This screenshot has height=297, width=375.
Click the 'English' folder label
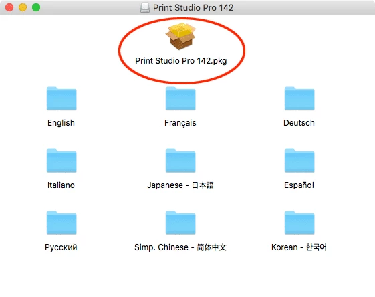61,123
